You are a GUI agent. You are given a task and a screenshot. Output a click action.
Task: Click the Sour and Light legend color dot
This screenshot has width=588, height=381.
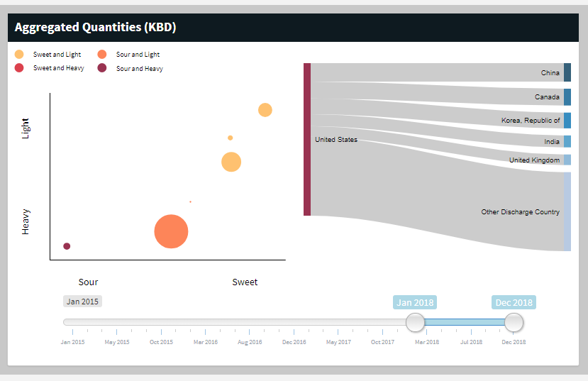[x=102, y=55]
